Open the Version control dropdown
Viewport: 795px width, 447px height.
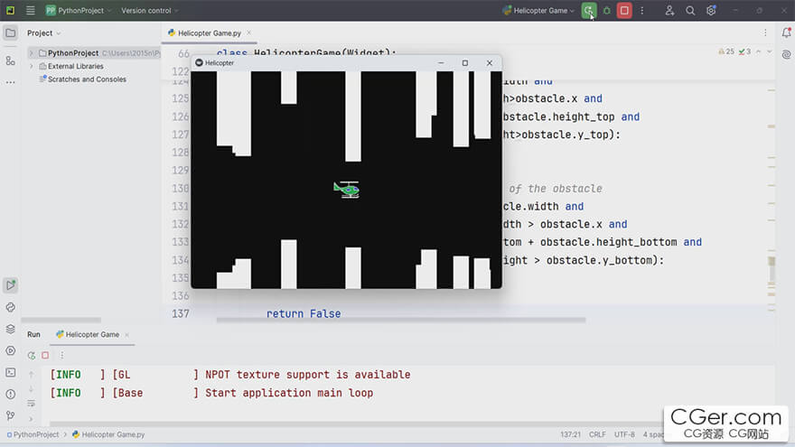[x=150, y=11]
